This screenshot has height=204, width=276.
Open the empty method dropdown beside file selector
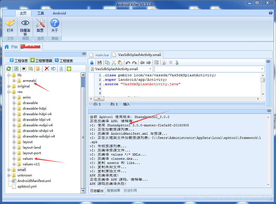tap(262, 69)
